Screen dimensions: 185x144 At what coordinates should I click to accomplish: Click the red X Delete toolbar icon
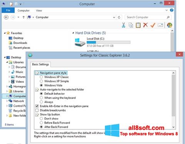(145, 25)
